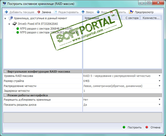
Task: Click the Распределение четности label
Action: 20,86
